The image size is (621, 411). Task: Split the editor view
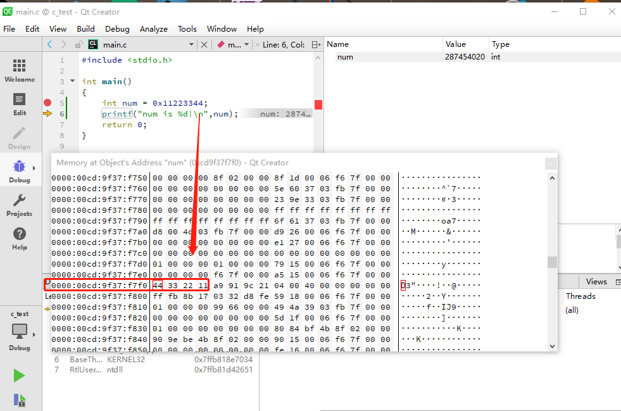pos(317,44)
